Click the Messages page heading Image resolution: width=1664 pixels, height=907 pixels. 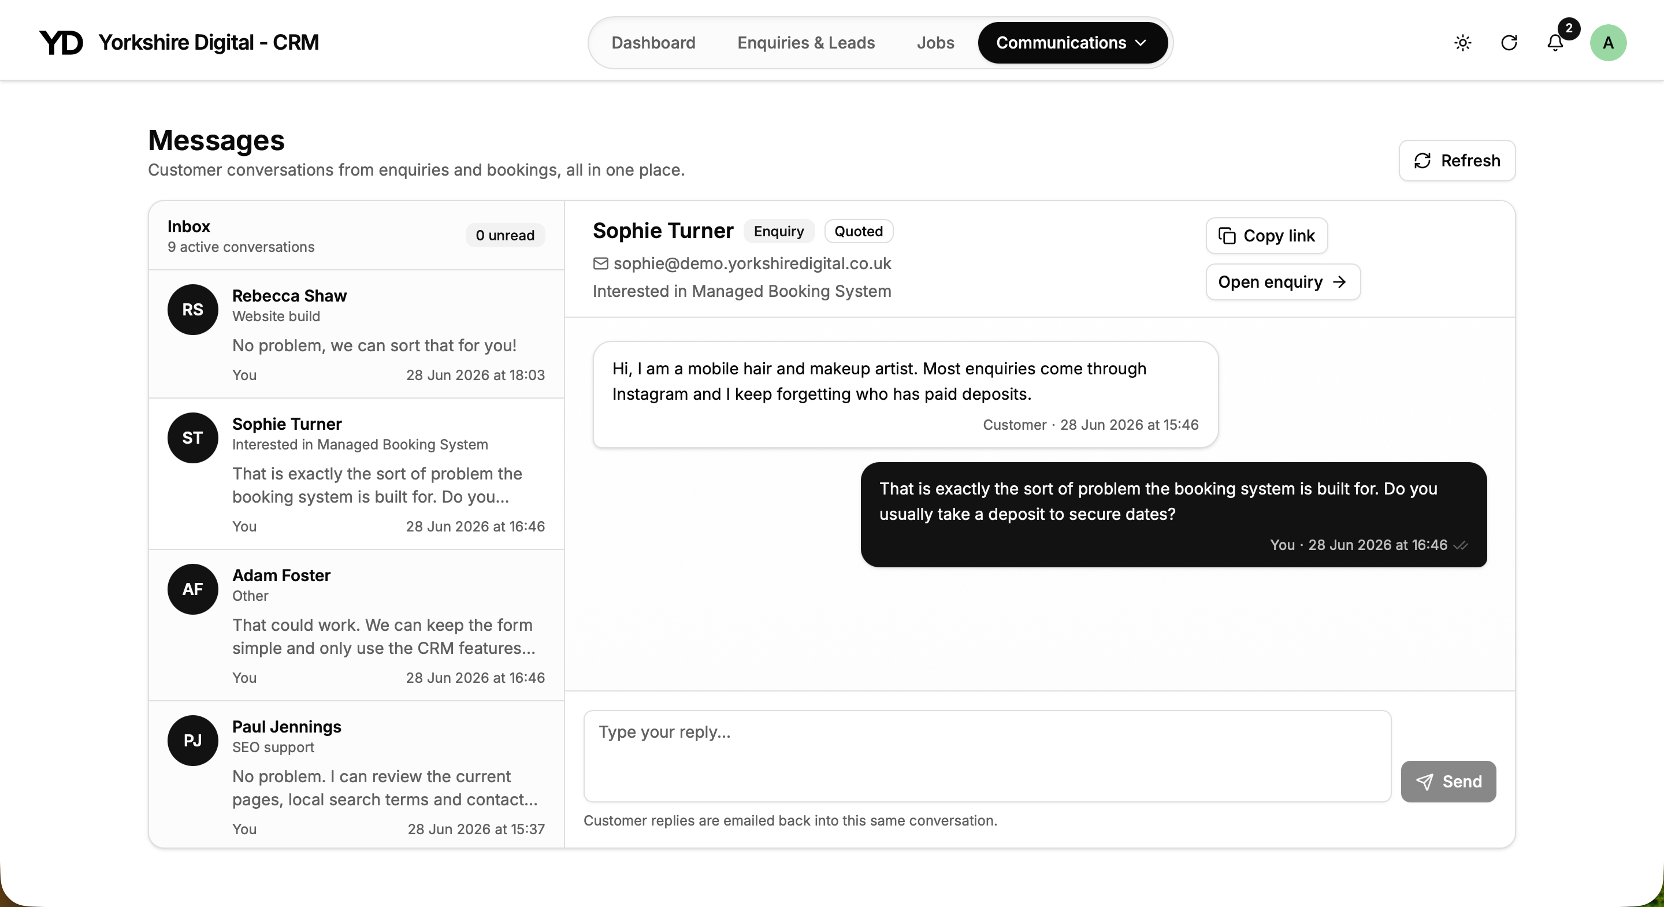pyautogui.click(x=216, y=140)
